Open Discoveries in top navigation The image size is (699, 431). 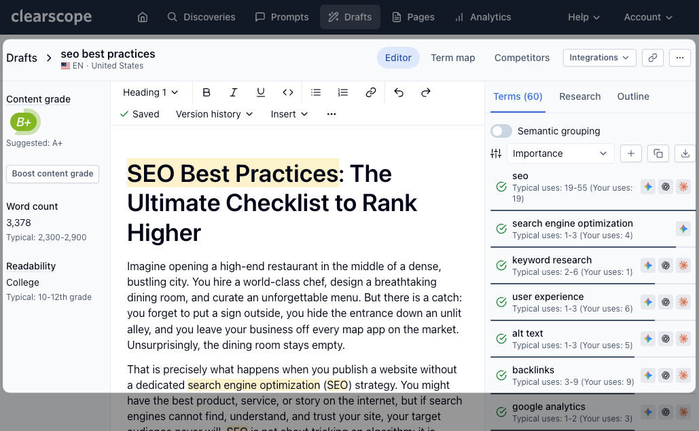[x=201, y=17]
